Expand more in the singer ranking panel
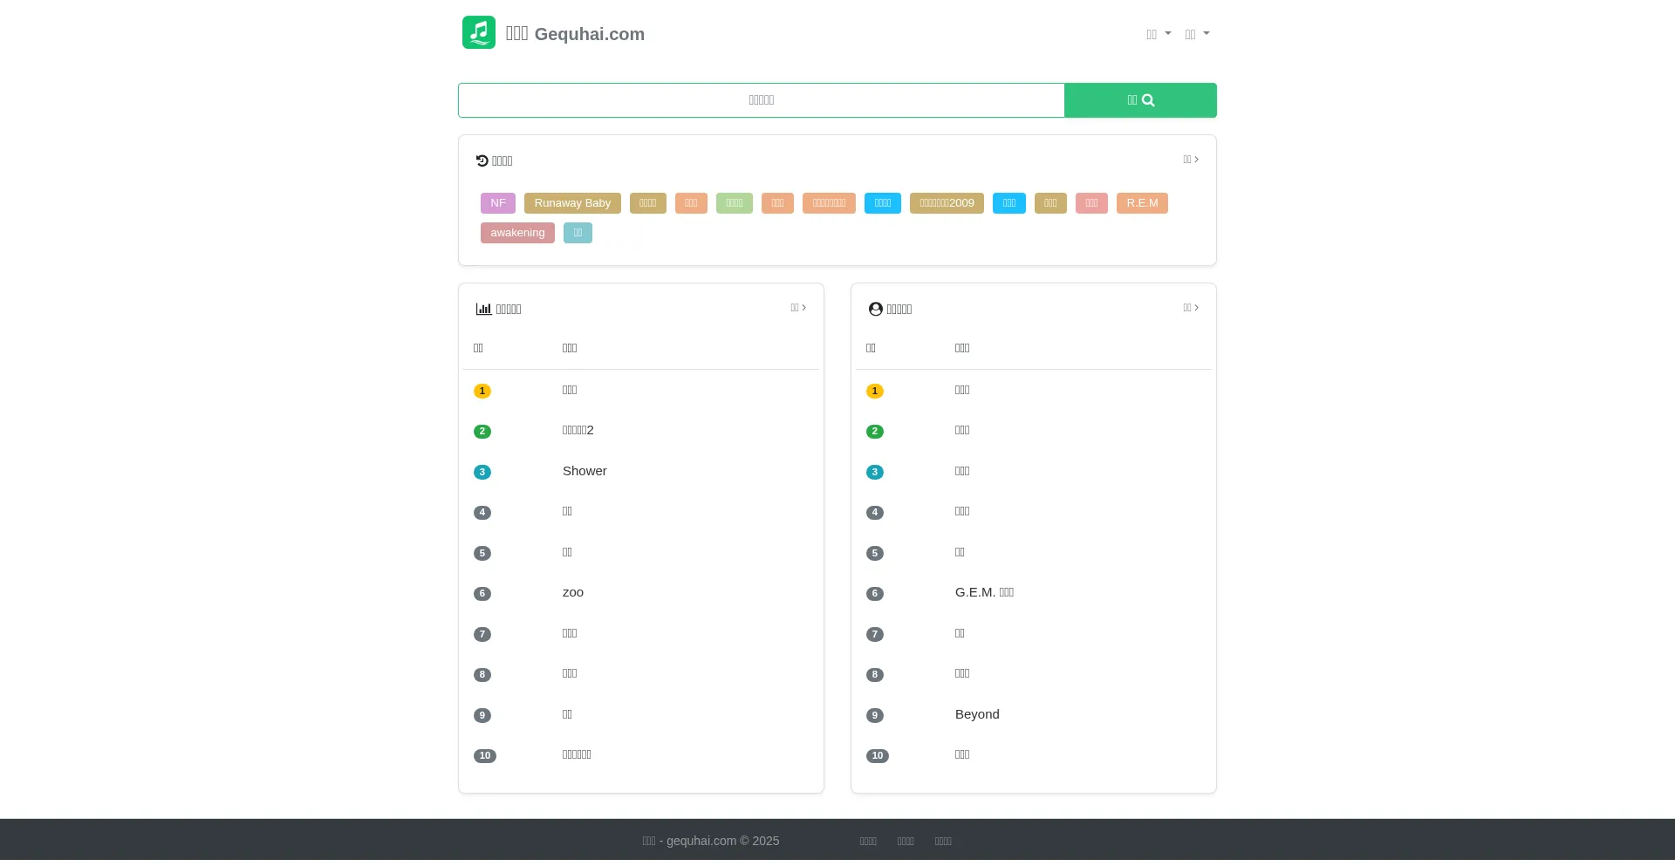Screen dimensions: 1675x866 click(x=1190, y=308)
